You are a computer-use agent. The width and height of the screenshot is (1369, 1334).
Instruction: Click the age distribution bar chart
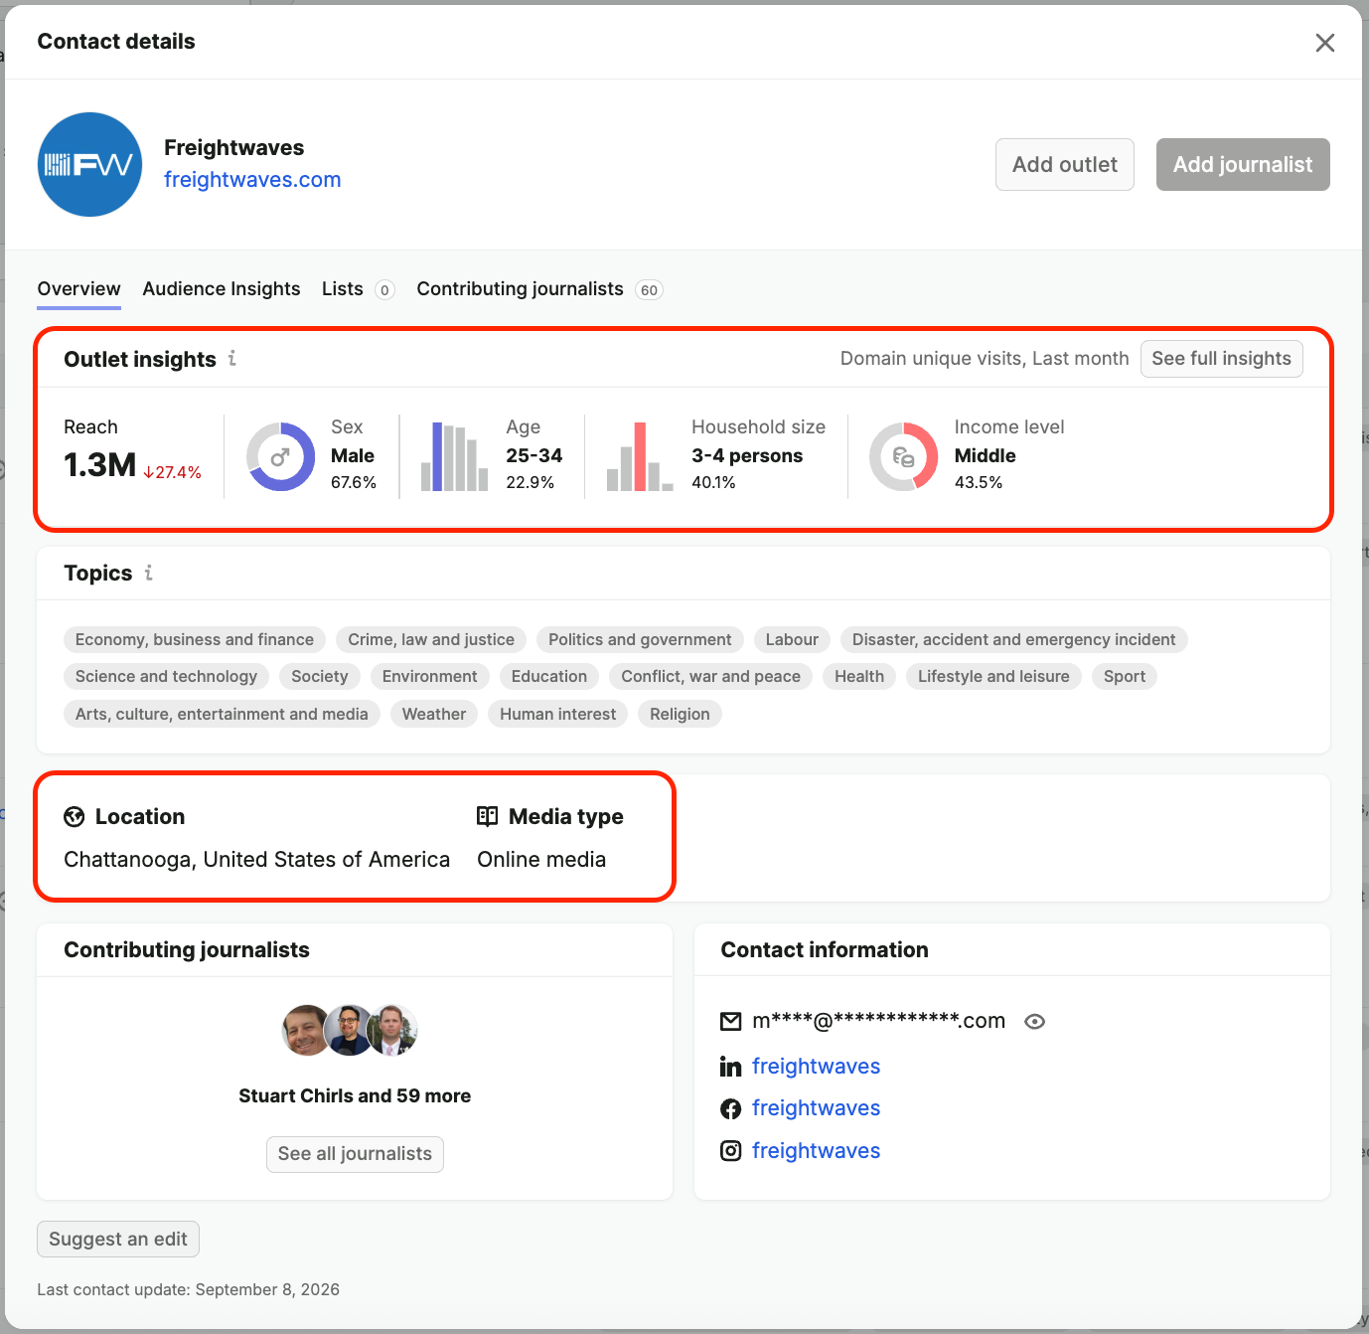[454, 457]
